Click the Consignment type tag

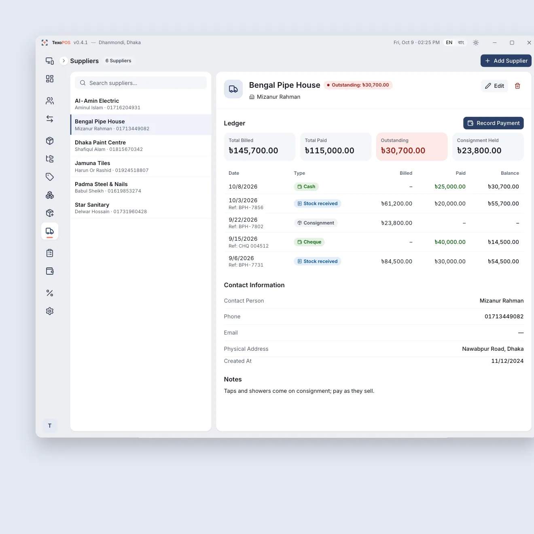pos(316,223)
